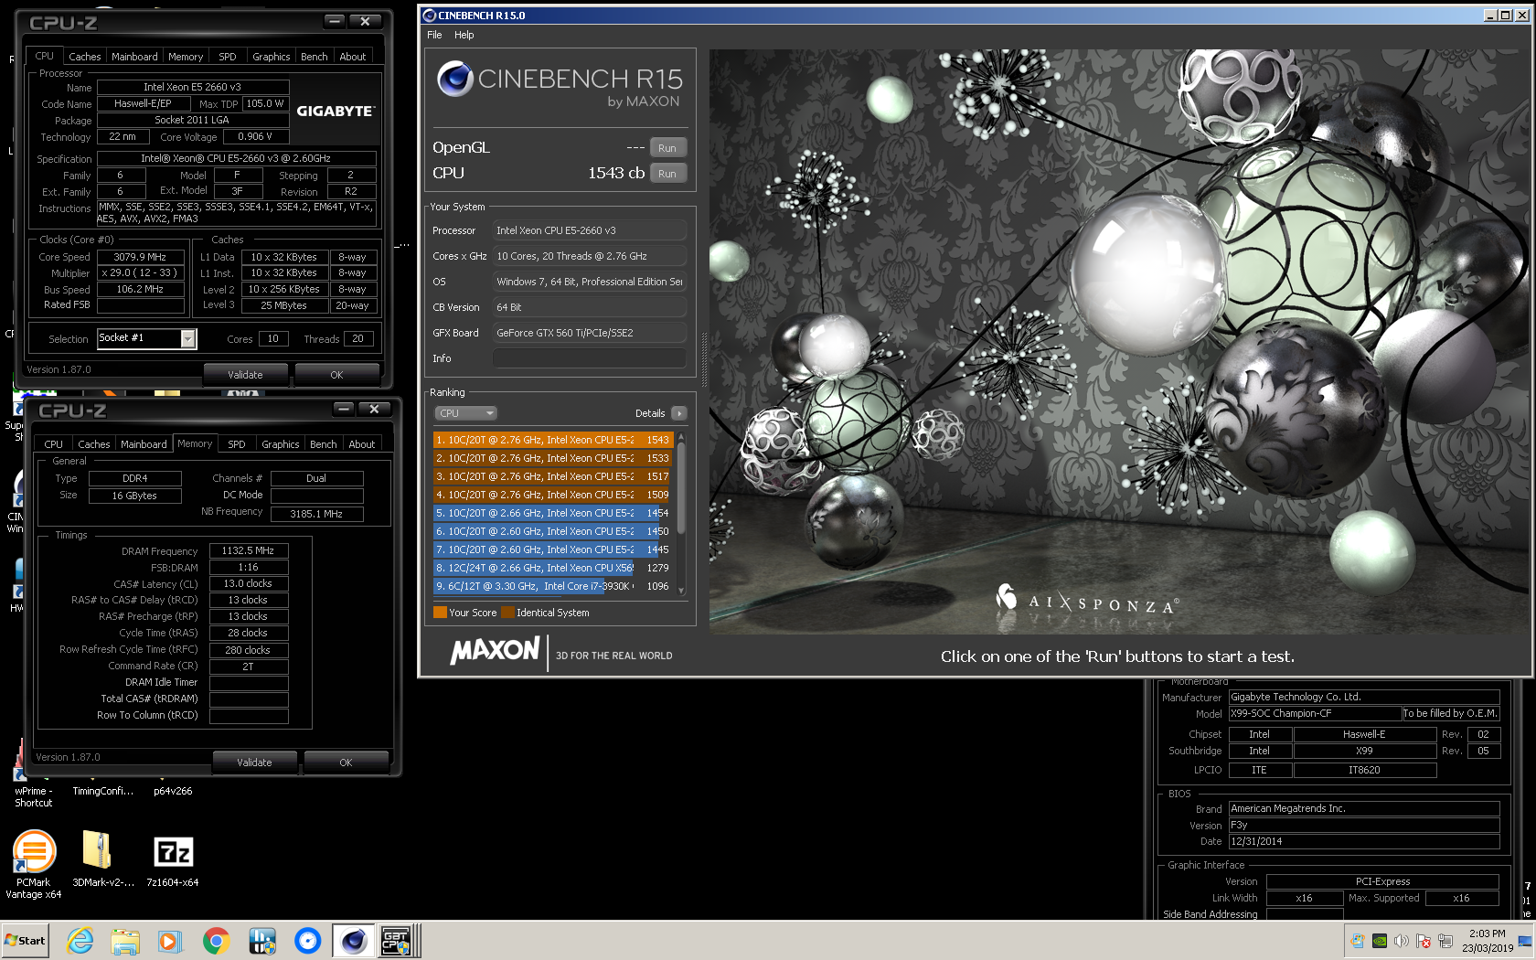
Task: Select ranking entry 9 Core i7-3930K
Action: pos(552,586)
